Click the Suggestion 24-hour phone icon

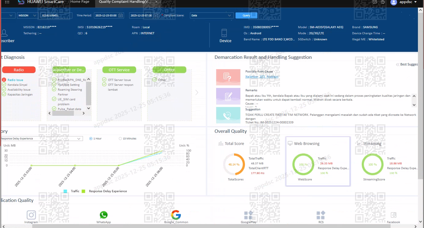coord(228,115)
